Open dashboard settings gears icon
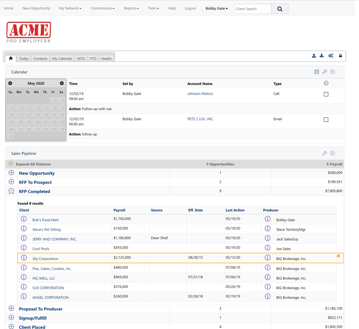This screenshot has height=329, width=359. pyautogui.click(x=331, y=56)
